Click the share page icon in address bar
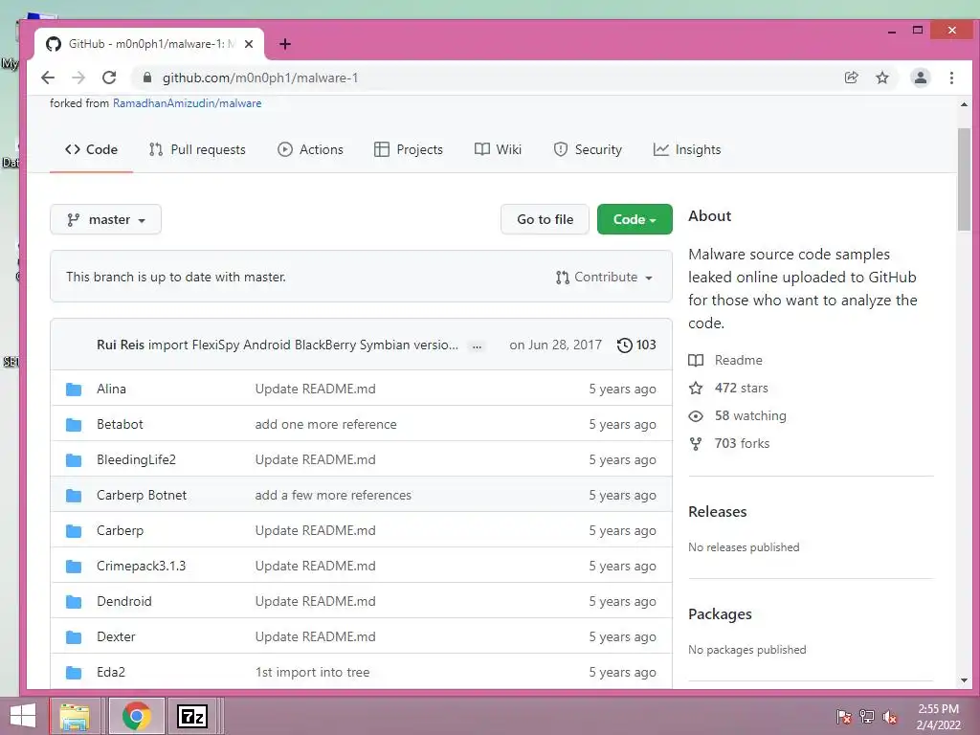 [851, 78]
